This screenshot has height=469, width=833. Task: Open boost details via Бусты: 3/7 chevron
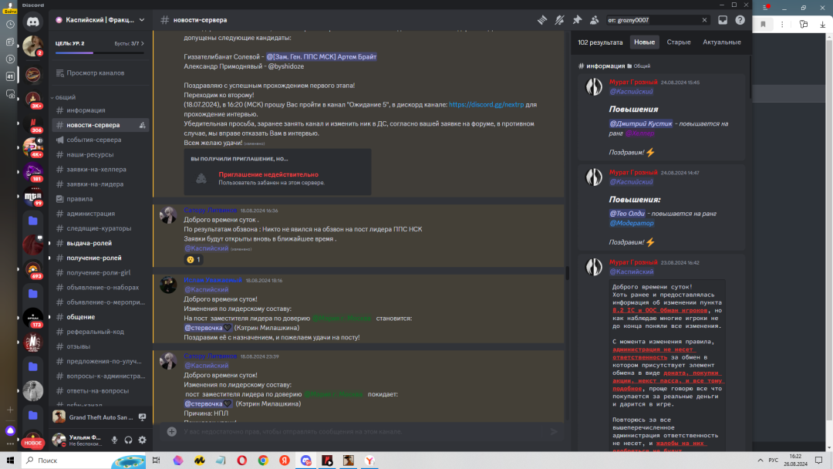coord(143,43)
